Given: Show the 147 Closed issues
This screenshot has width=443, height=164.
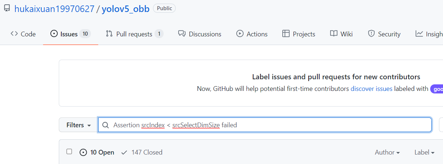Looking at the screenshot, I should pyautogui.click(x=142, y=152).
